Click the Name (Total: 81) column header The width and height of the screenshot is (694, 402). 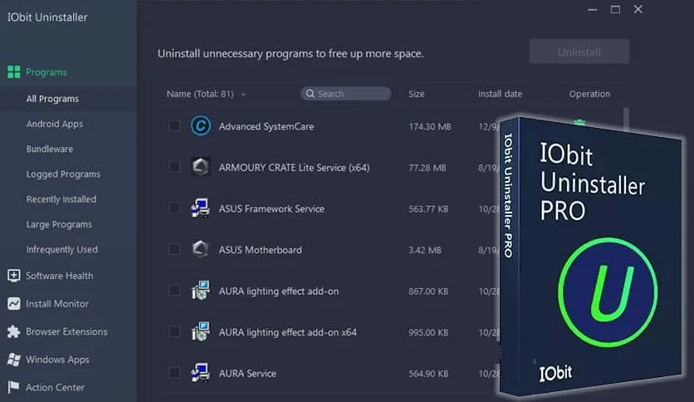(200, 94)
